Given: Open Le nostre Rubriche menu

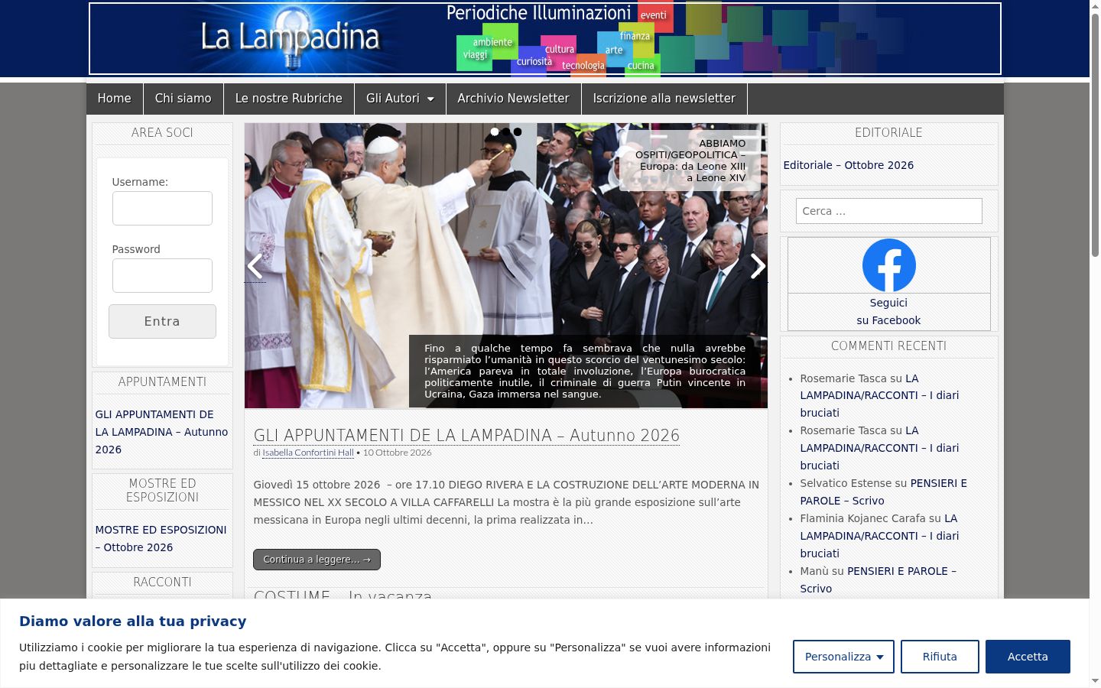Looking at the screenshot, I should pyautogui.click(x=289, y=99).
